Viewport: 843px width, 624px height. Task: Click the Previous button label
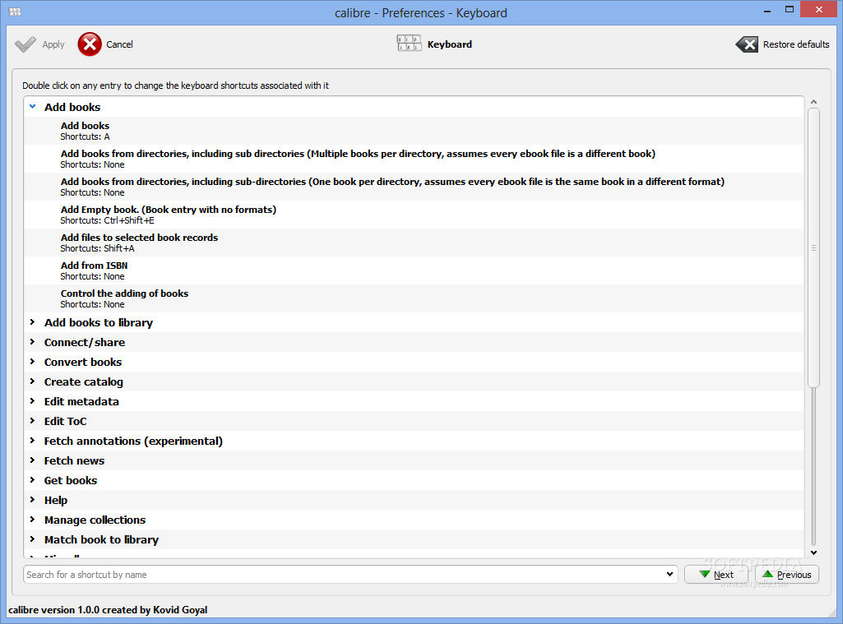[794, 575]
